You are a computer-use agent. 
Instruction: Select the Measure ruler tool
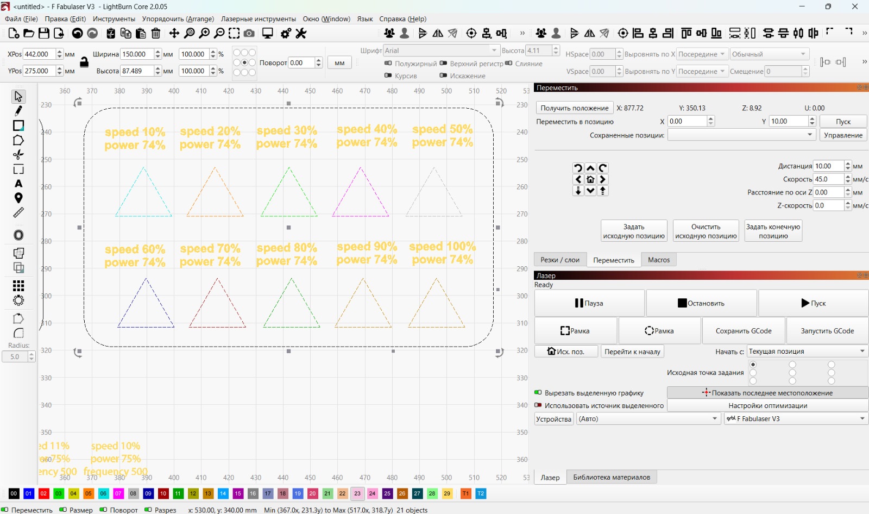click(18, 213)
